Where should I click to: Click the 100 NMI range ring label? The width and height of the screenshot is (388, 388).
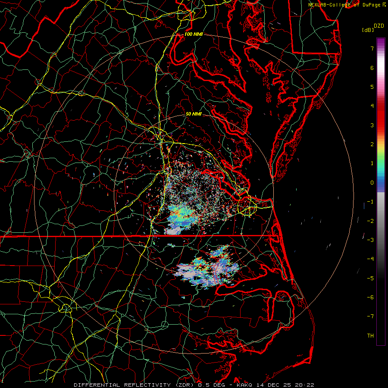click(x=194, y=34)
